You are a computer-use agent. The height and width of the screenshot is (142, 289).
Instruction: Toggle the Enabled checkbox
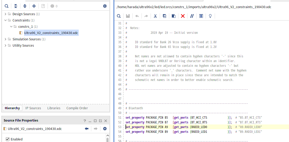click(x=8, y=139)
